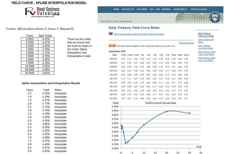Open Daily Treasury Real Long-Term Rates link
The height and width of the screenshot is (154, 225).
pyautogui.click(x=207, y=59)
